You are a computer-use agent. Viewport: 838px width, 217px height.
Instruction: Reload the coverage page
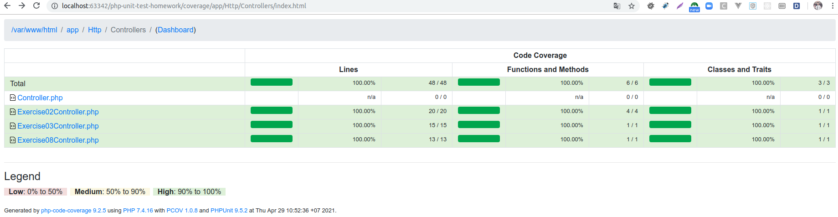coord(36,6)
